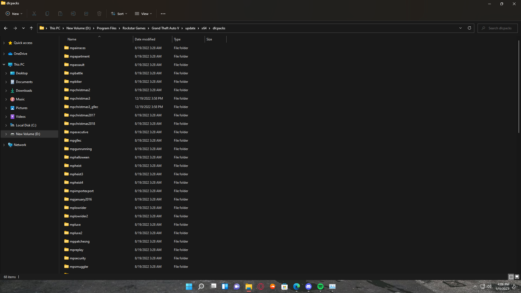
Task: Refresh the dlcpacks folder view
Action: point(469,28)
